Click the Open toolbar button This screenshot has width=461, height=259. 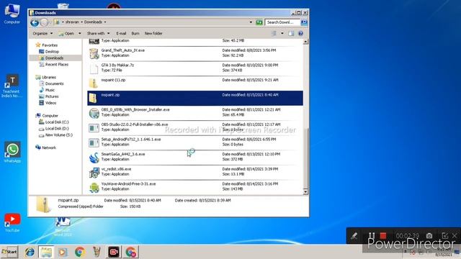(66, 34)
